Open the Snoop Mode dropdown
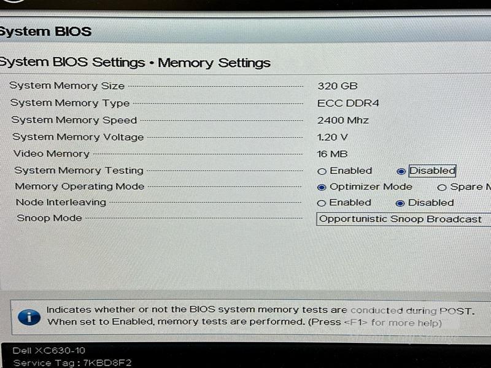This screenshot has height=368, width=491. (x=403, y=219)
